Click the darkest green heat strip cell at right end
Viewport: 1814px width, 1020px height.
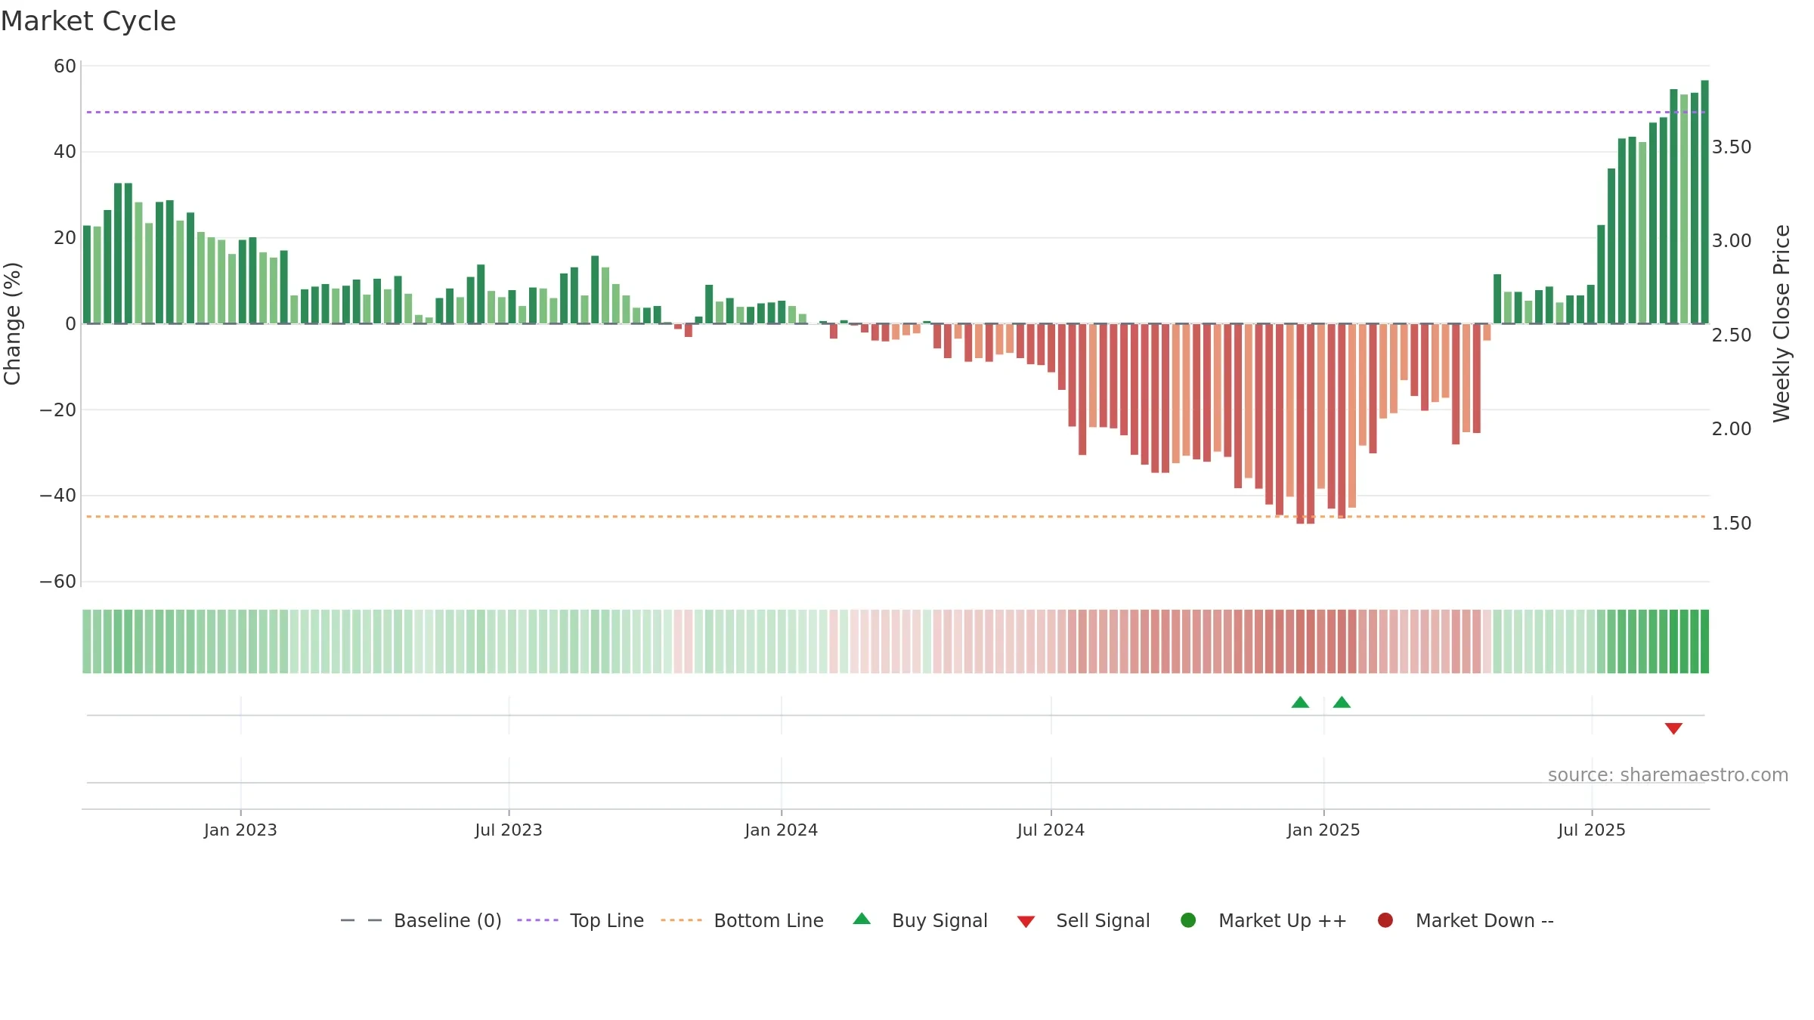[1704, 641]
